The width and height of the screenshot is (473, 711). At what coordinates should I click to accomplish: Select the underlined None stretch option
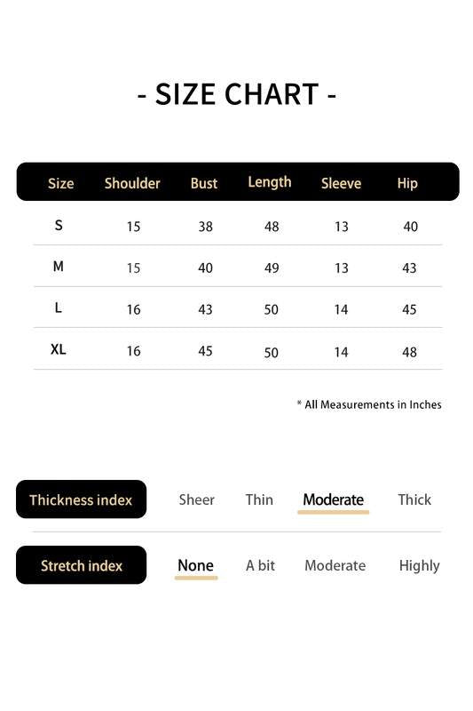(195, 565)
